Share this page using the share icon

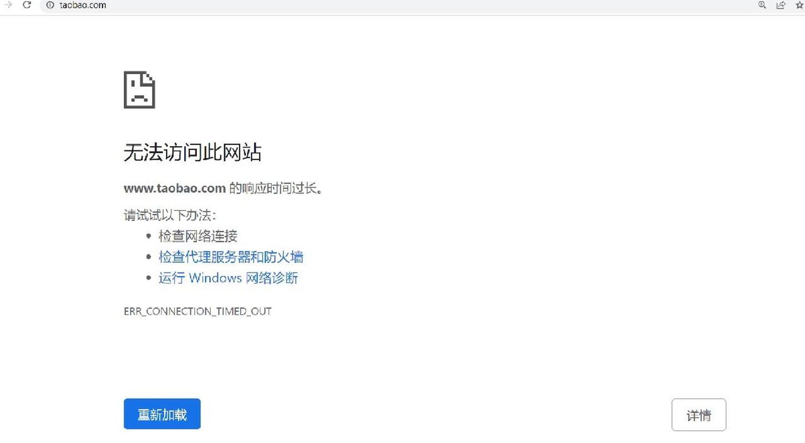click(x=781, y=4)
